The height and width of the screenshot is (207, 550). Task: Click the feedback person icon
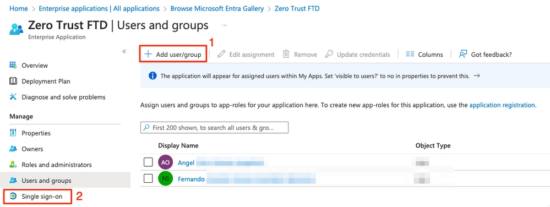[x=462, y=54]
